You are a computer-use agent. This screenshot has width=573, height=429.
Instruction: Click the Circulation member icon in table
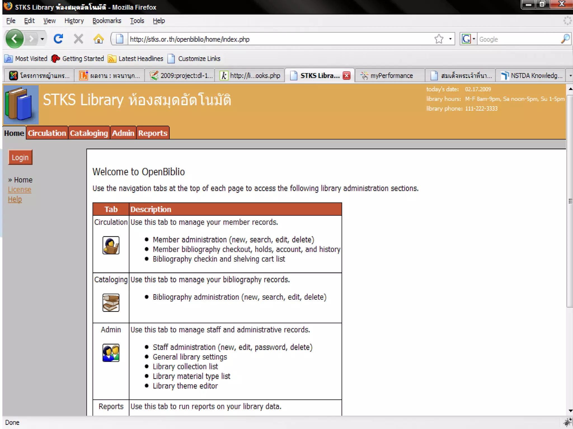coord(111,245)
